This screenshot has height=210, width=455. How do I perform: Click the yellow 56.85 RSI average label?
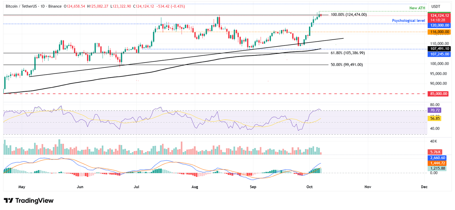434,118
